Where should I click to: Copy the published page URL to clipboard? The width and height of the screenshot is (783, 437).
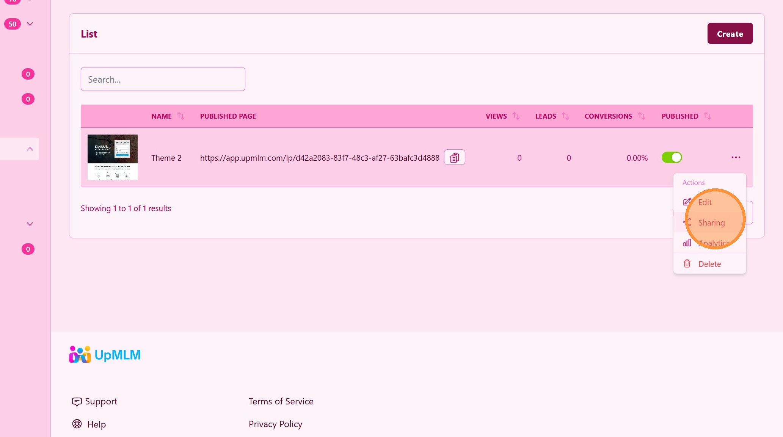(x=454, y=157)
